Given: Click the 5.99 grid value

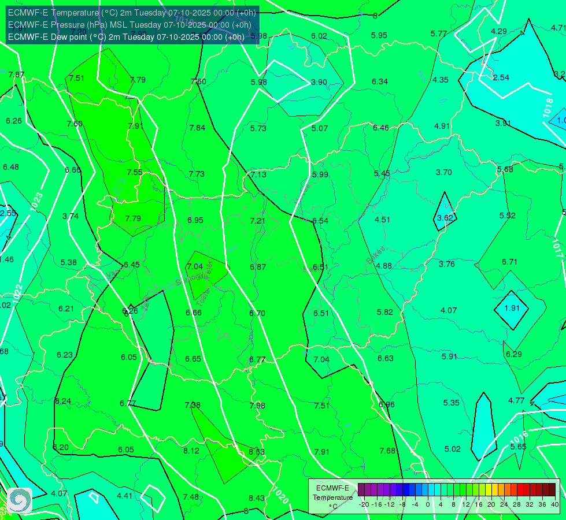Looking at the screenshot, I should (x=320, y=174).
